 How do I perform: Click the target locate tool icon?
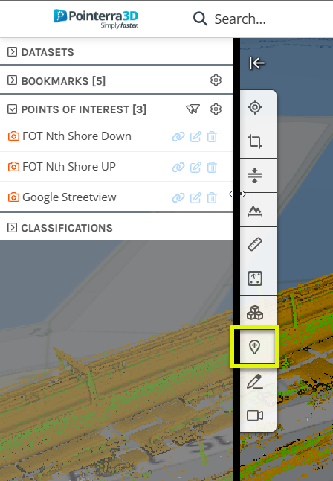pos(254,107)
